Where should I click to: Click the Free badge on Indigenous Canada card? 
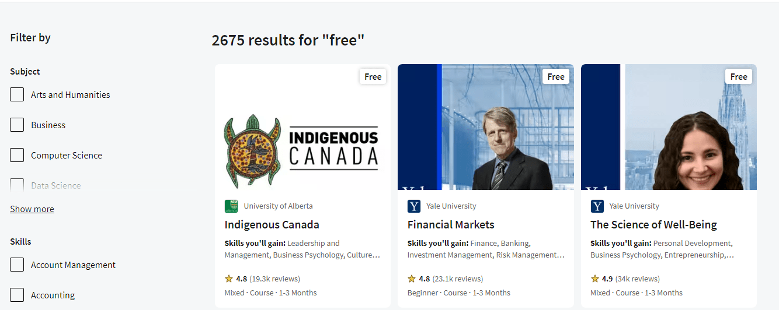[x=373, y=77]
